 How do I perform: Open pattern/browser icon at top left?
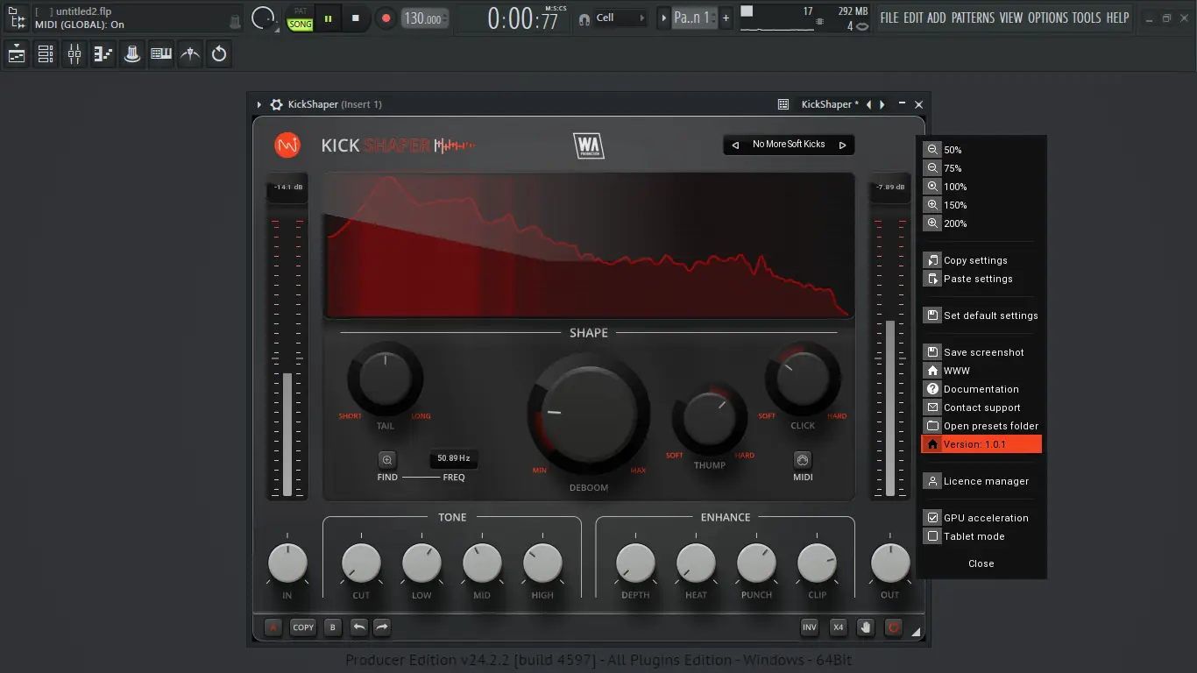[16, 18]
